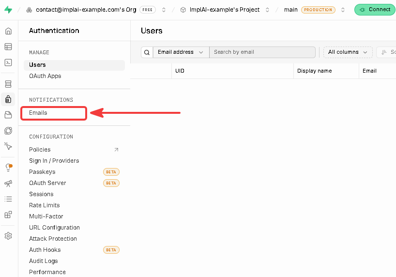The width and height of the screenshot is (396, 277).
Task: Open OAuth Apps menu item
Action: [x=45, y=76]
